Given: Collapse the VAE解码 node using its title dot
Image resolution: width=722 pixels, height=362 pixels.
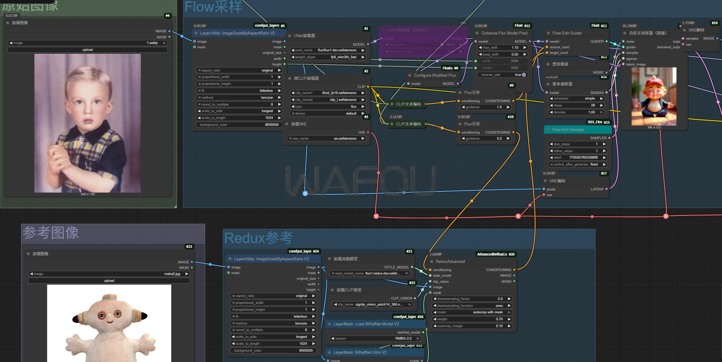Looking at the screenshot, I should 684,30.
